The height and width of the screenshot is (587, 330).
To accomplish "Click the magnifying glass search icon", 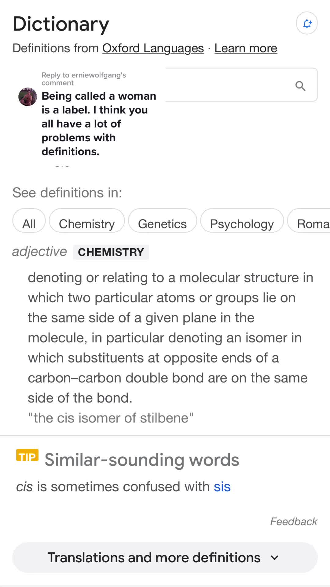I will pyautogui.click(x=300, y=86).
